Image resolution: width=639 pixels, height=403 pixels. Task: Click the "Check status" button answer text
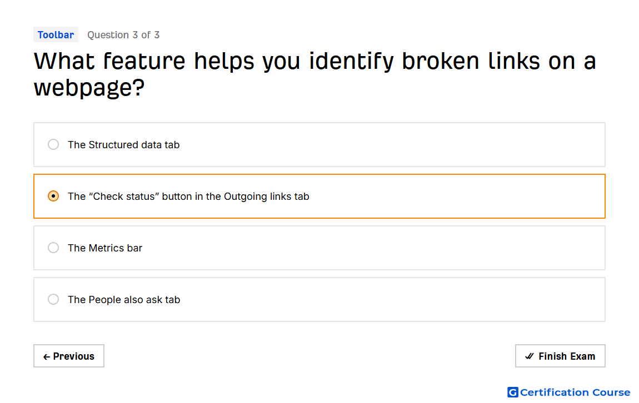click(x=188, y=196)
